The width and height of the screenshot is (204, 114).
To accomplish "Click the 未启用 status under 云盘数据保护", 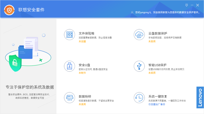I will [x=152, y=41].
